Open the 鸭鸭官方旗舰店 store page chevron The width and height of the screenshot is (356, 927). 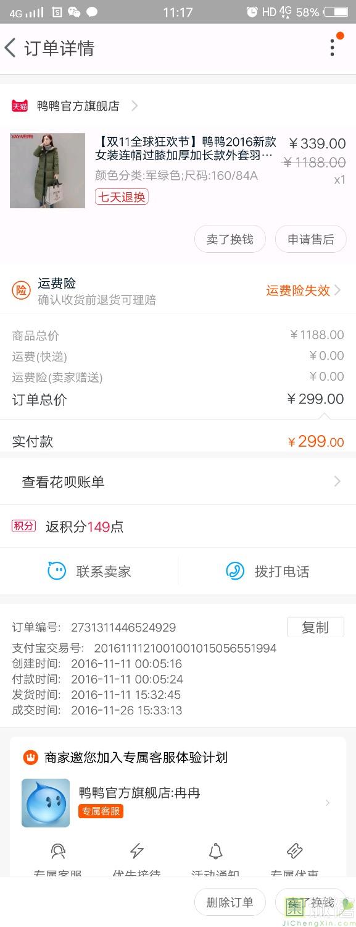(x=135, y=106)
